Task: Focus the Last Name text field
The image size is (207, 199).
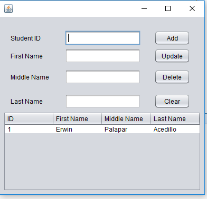Action: 102,101
